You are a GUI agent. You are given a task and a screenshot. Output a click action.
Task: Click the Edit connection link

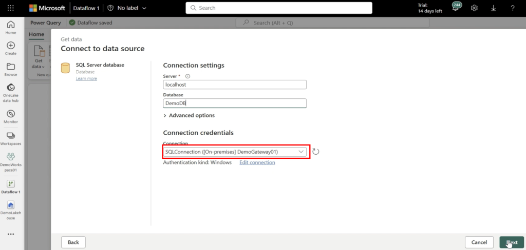tap(257, 162)
